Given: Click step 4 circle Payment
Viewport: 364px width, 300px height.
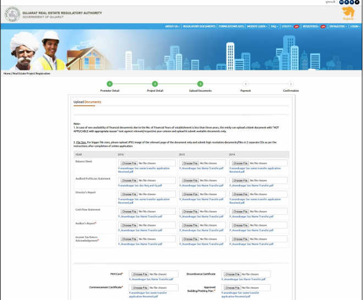Looking at the screenshot, I should (245, 84).
